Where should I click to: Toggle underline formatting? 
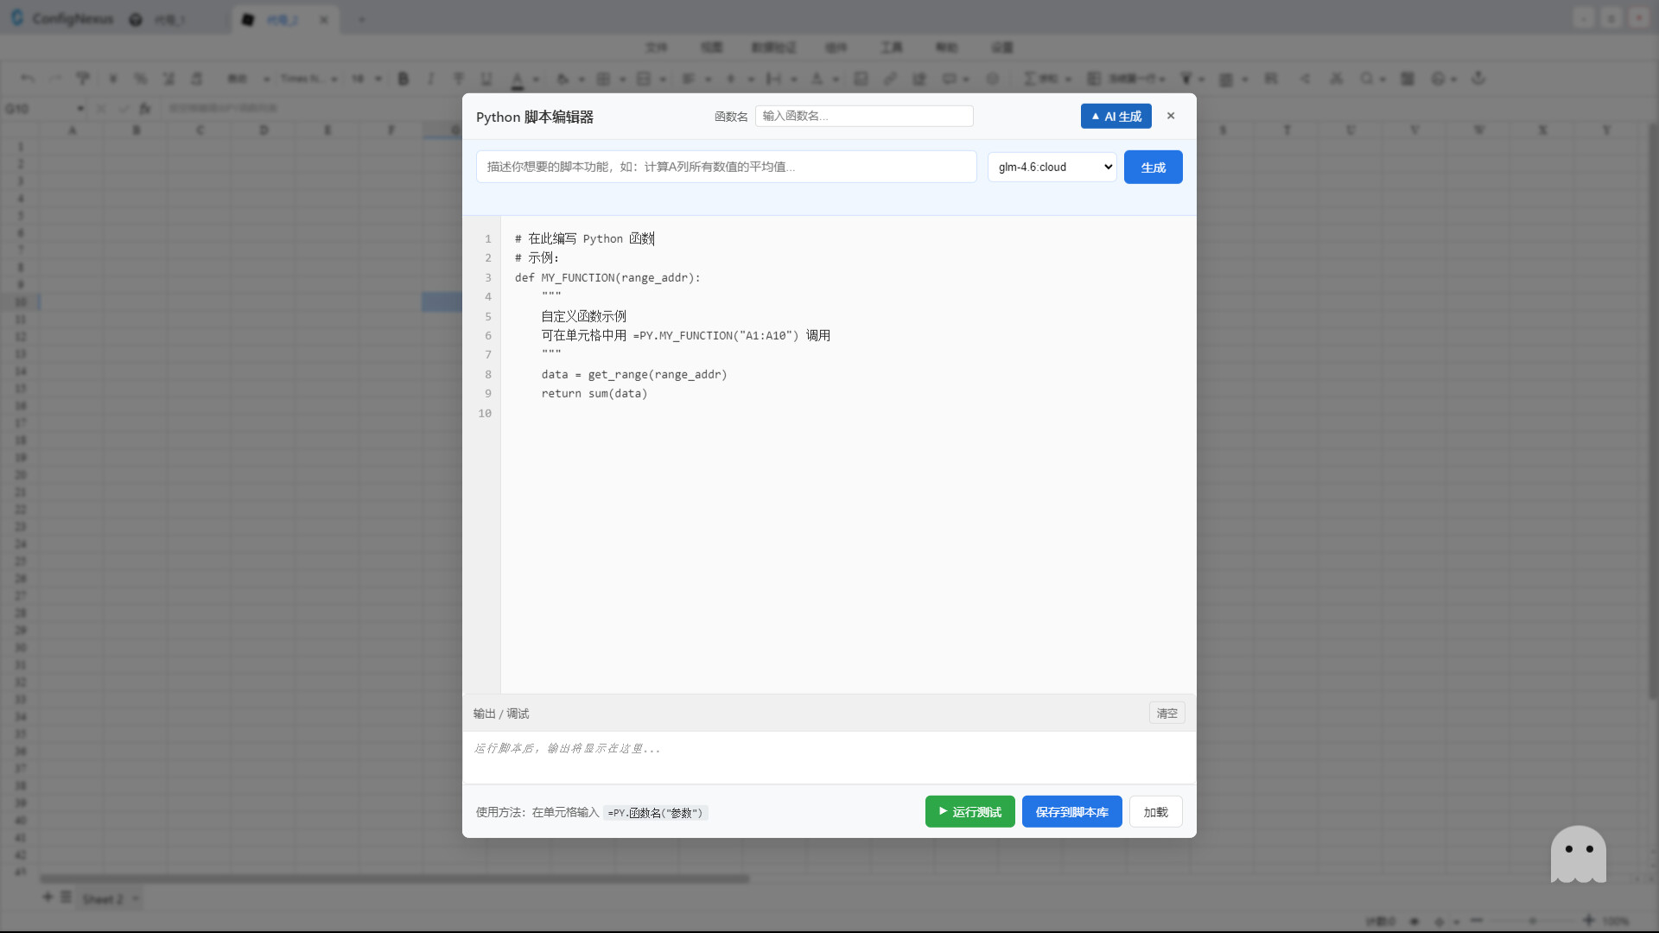(486, 78)
